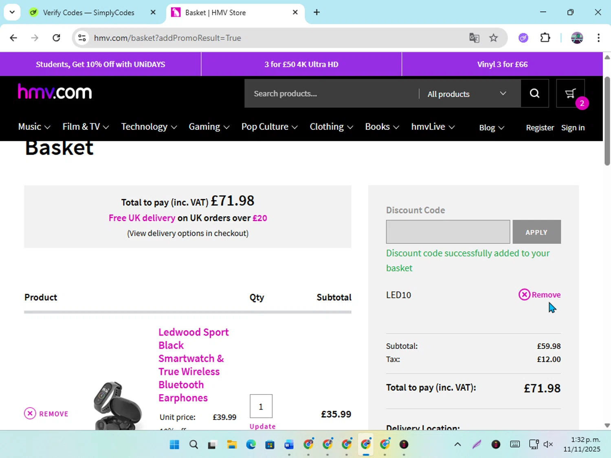Open File Explorer from the taskbar

232,444
